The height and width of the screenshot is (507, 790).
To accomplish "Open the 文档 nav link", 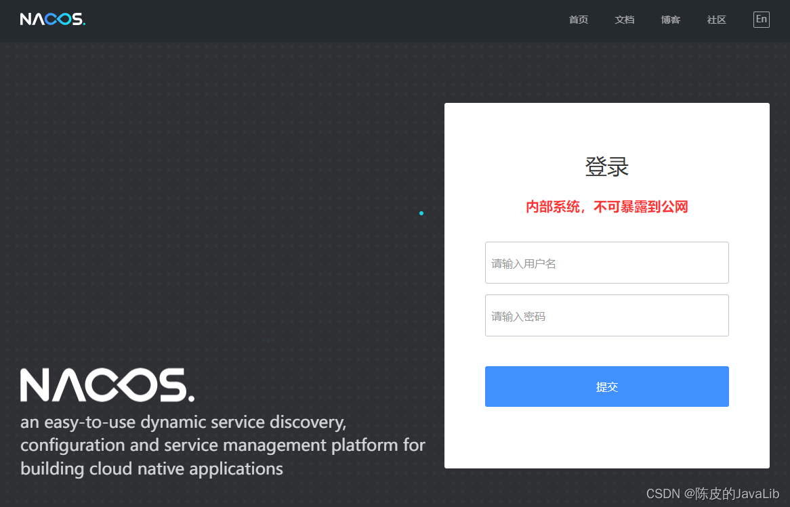I will 624,20.
